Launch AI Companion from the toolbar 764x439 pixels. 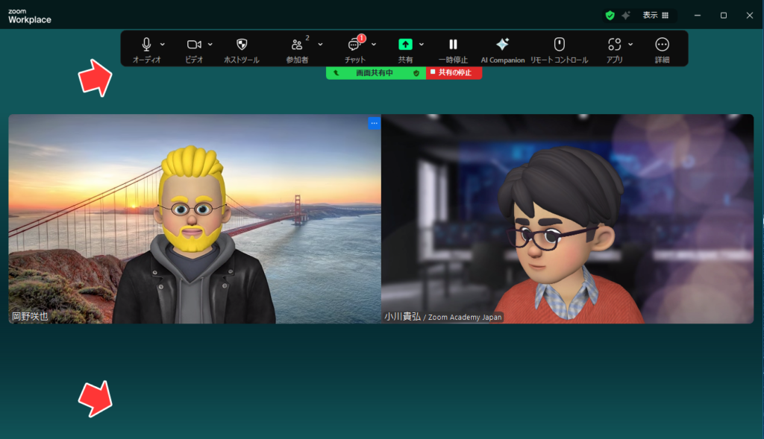click(502, 45)
